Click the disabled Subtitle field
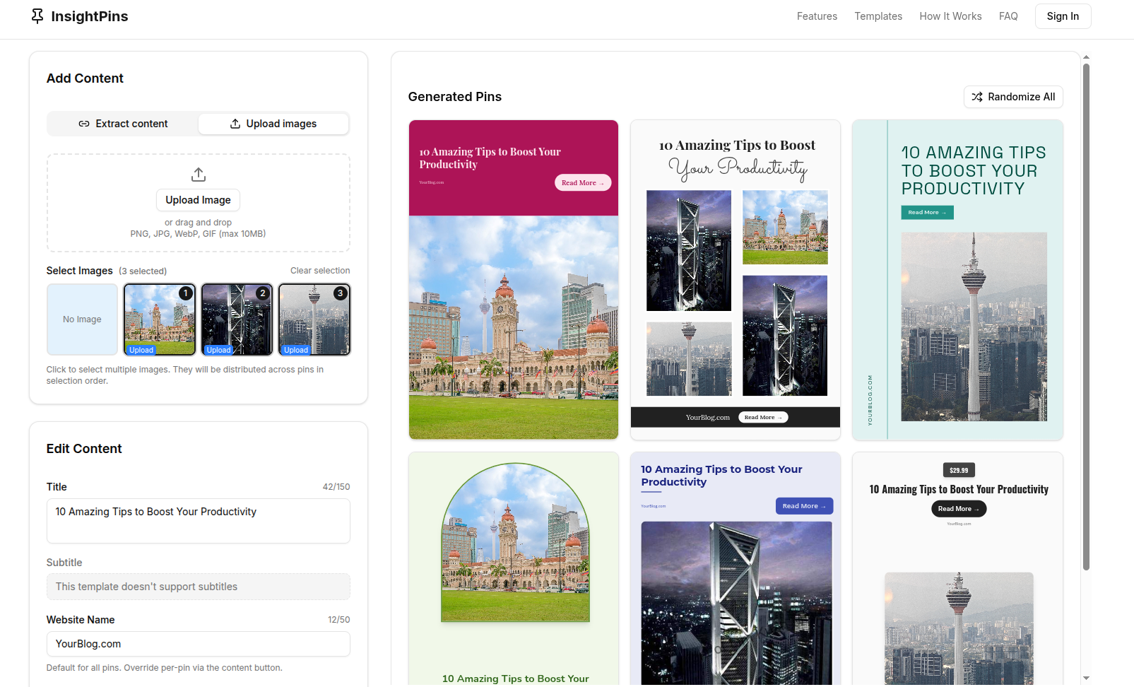Viewport: 1134px width, 687px height. pos(199,587)
